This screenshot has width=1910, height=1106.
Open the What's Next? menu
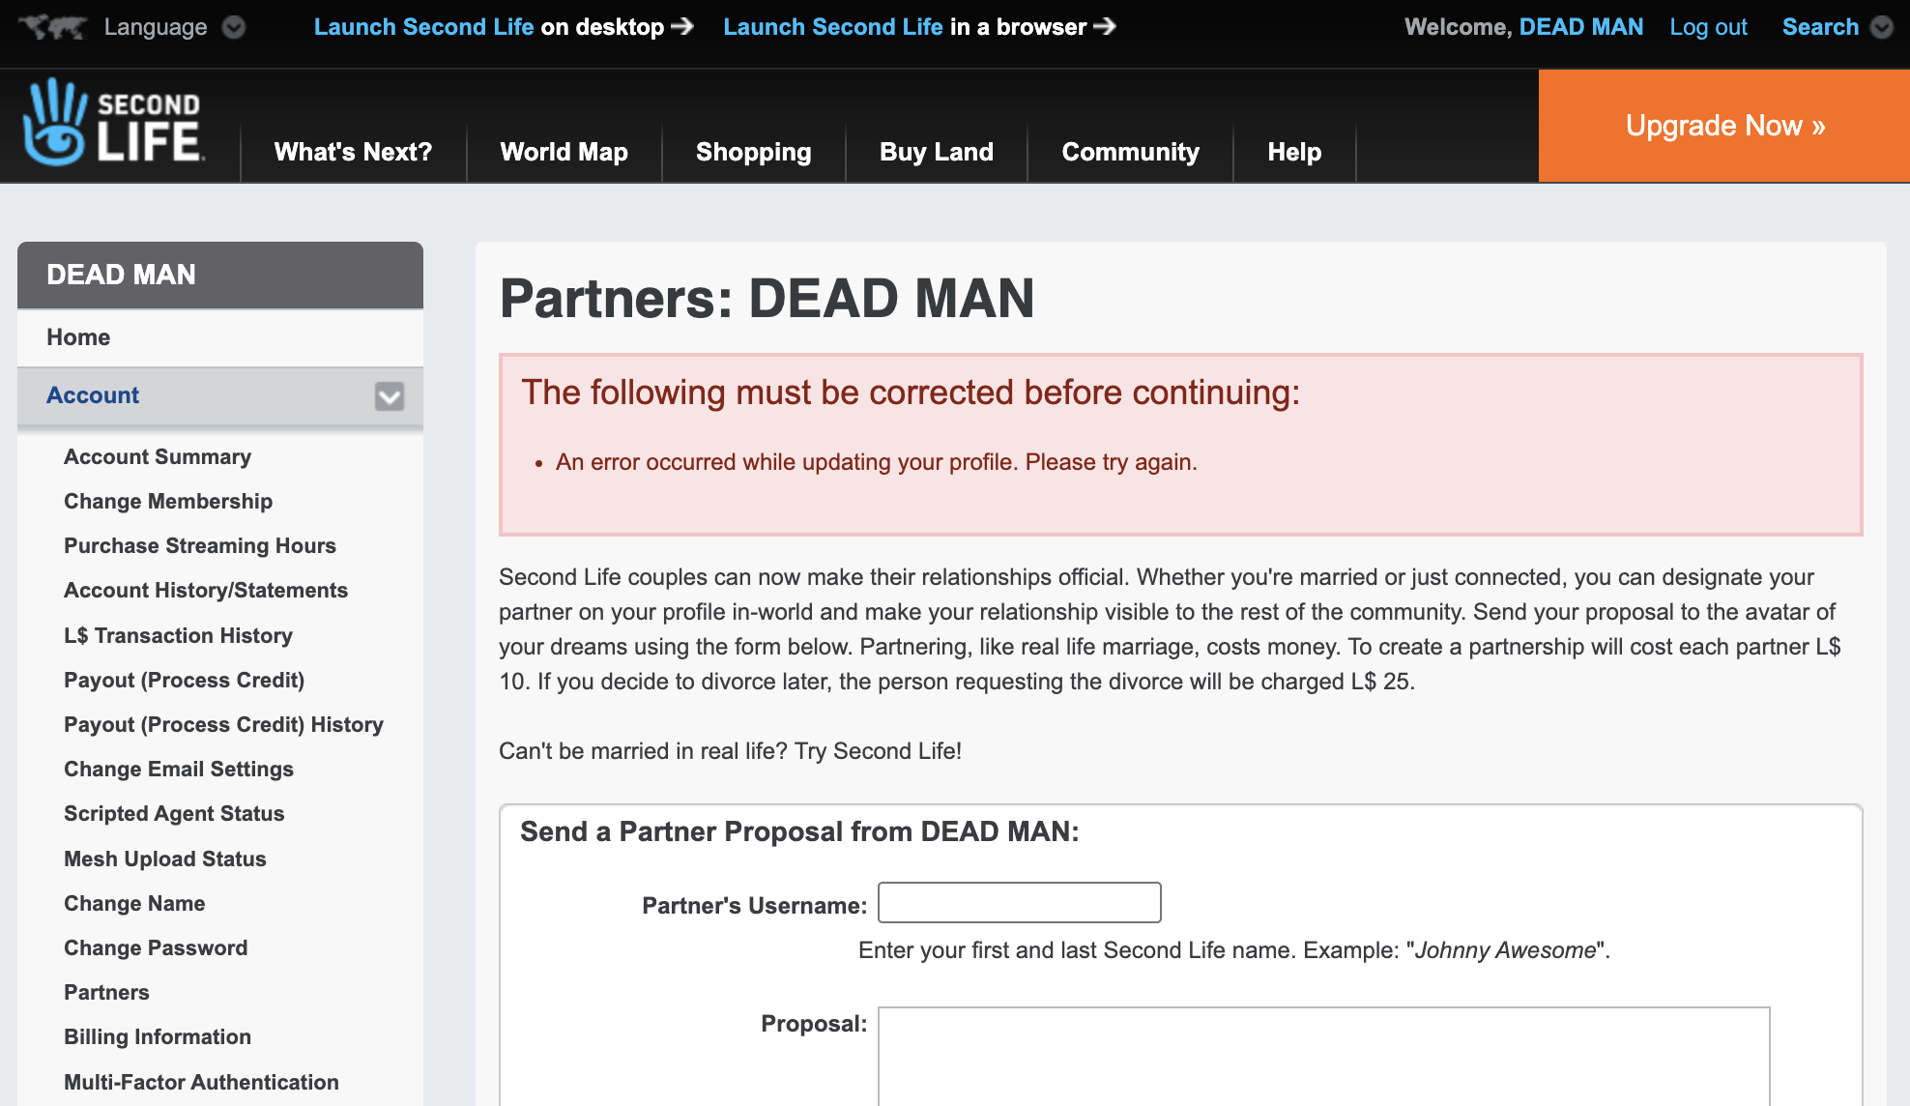(353, 152)
